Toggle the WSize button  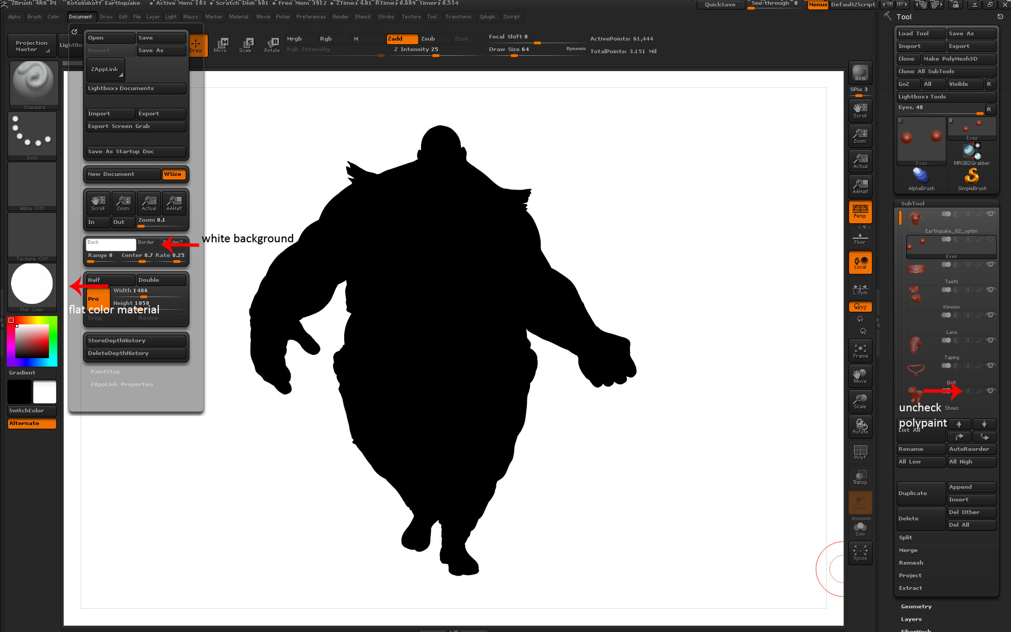[174, 174]
